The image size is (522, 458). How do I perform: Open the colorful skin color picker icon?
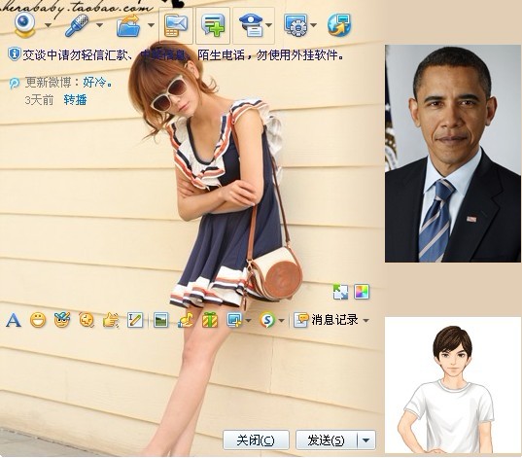point(362,292)
